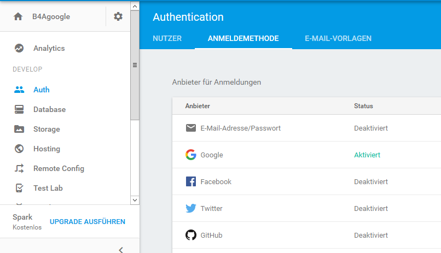Click the sidebar scrollbar down arrow
This screenshot has height=253, width=441.
(135, 200)
